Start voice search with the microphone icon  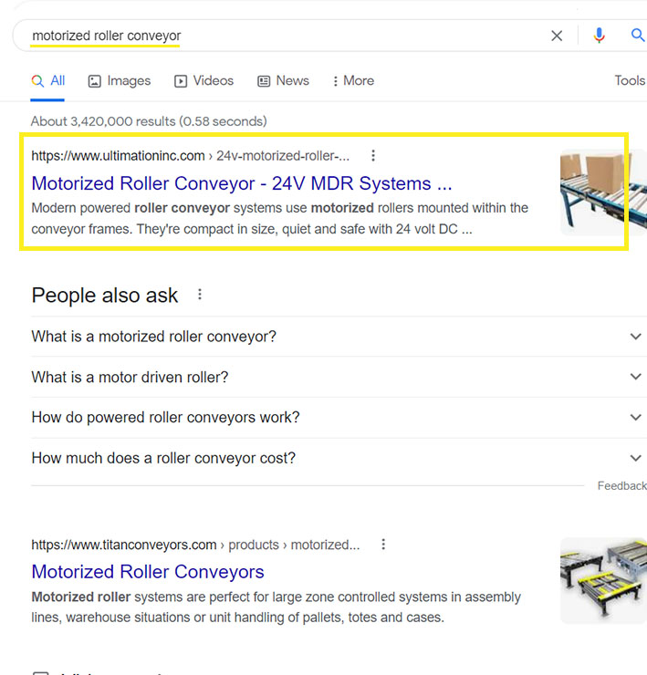(x=599, y=36)
